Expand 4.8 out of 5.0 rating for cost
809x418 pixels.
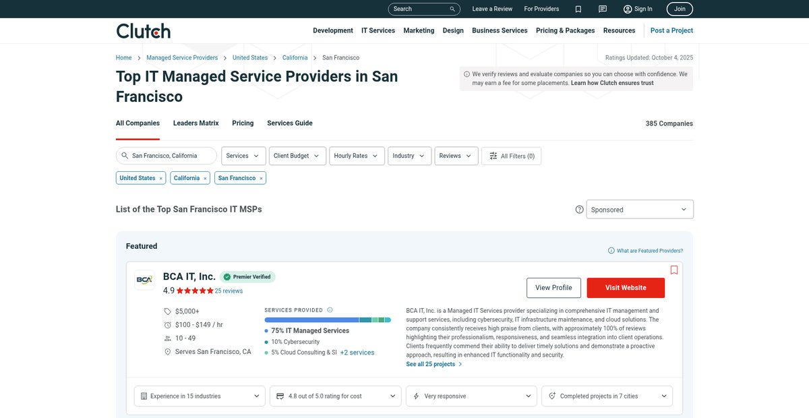336,396
